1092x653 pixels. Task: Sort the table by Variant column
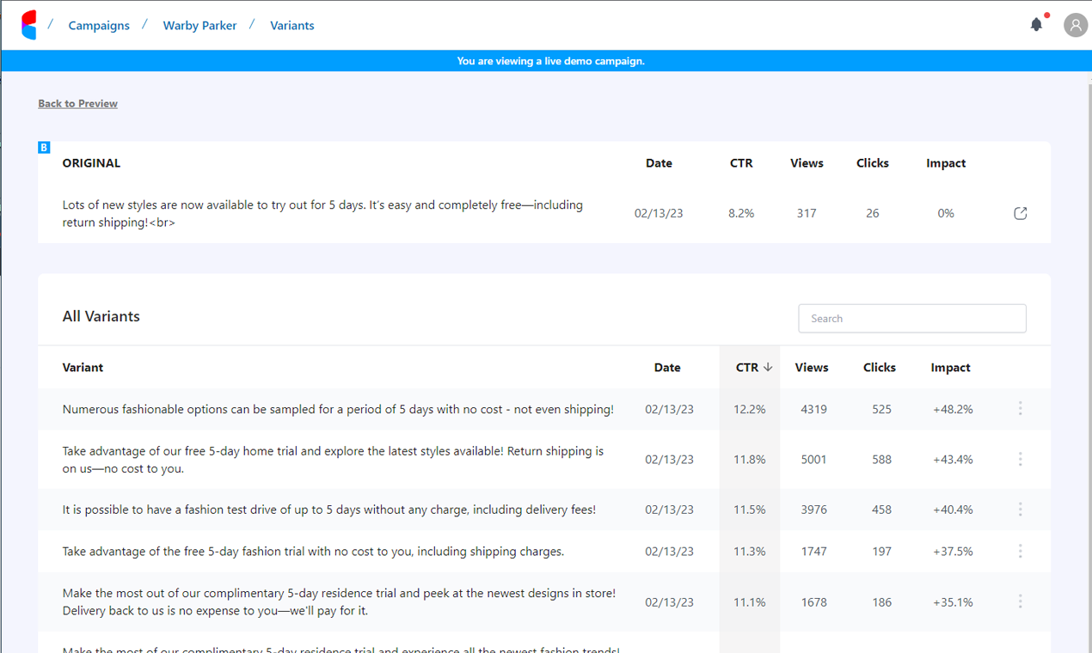pyautogui.click(x=83, y=367)
